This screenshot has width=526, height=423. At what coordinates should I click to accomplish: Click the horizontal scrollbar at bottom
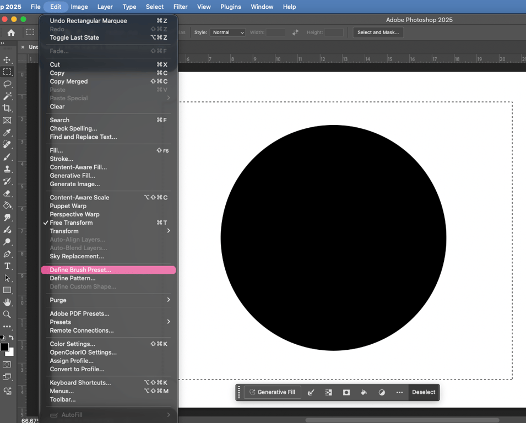[x=402, y=420]
